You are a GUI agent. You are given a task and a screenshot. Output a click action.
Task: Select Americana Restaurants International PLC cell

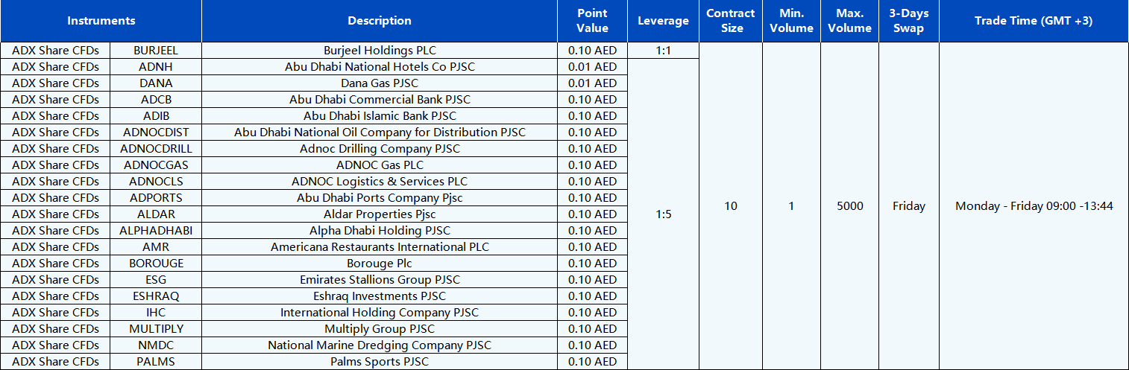point(379,247)
